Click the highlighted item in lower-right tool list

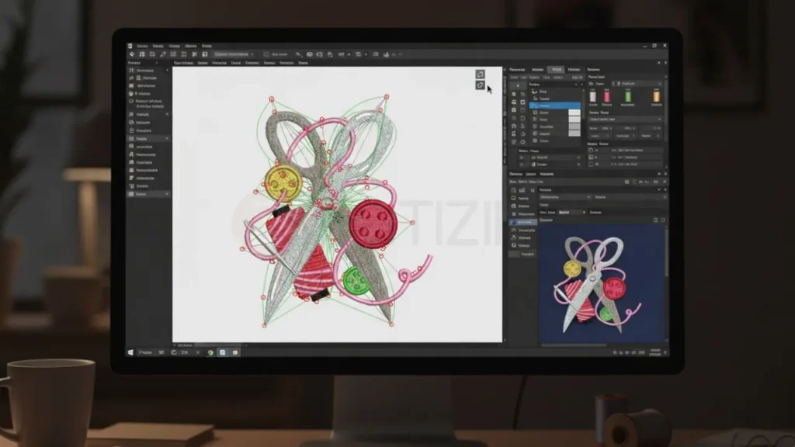[x=523, y=222]
